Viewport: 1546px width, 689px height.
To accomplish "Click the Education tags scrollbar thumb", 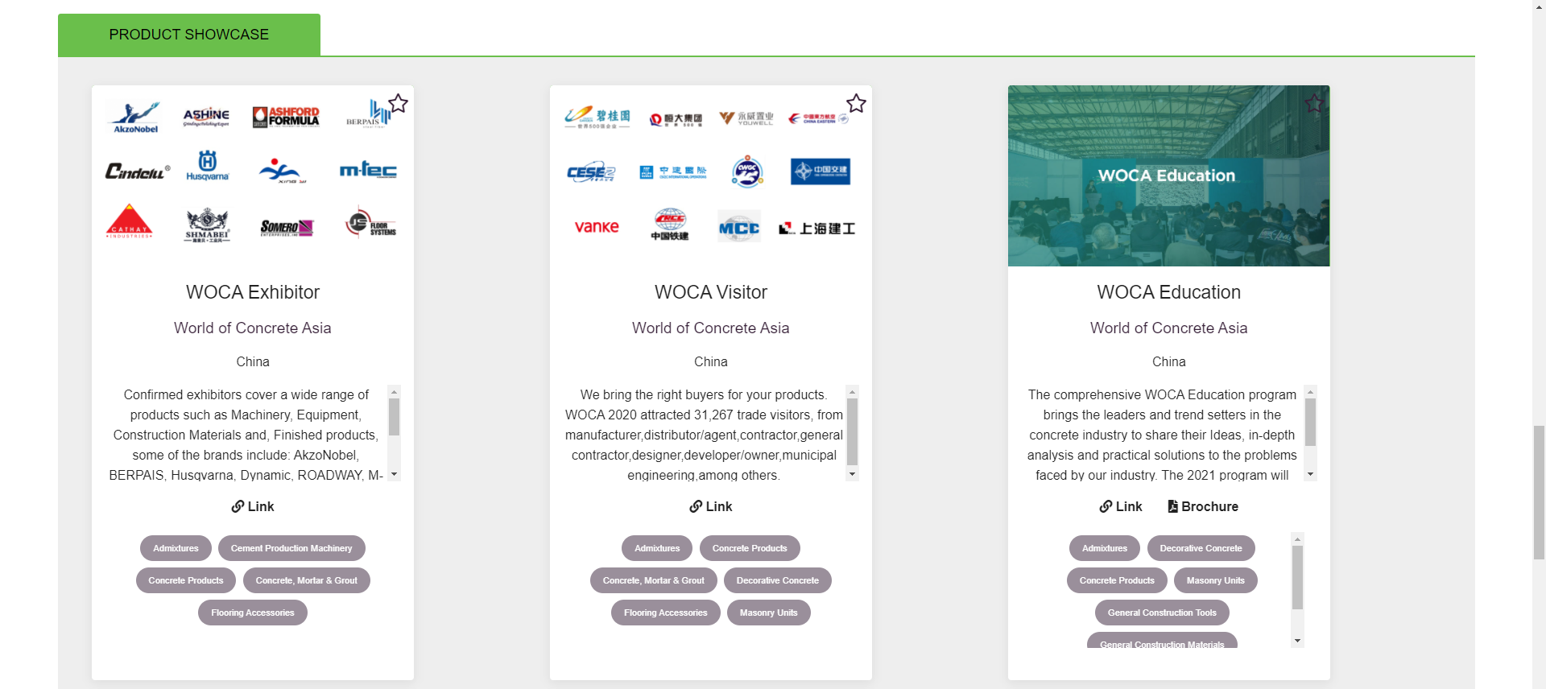I will click(x=1297, y=577).
